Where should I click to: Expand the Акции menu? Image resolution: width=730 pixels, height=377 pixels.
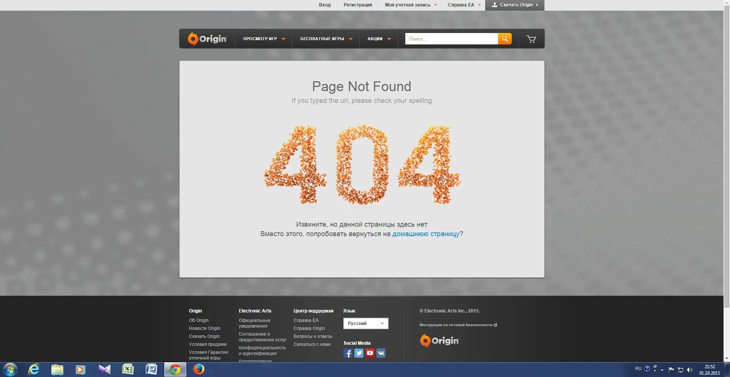coord(379,39)
